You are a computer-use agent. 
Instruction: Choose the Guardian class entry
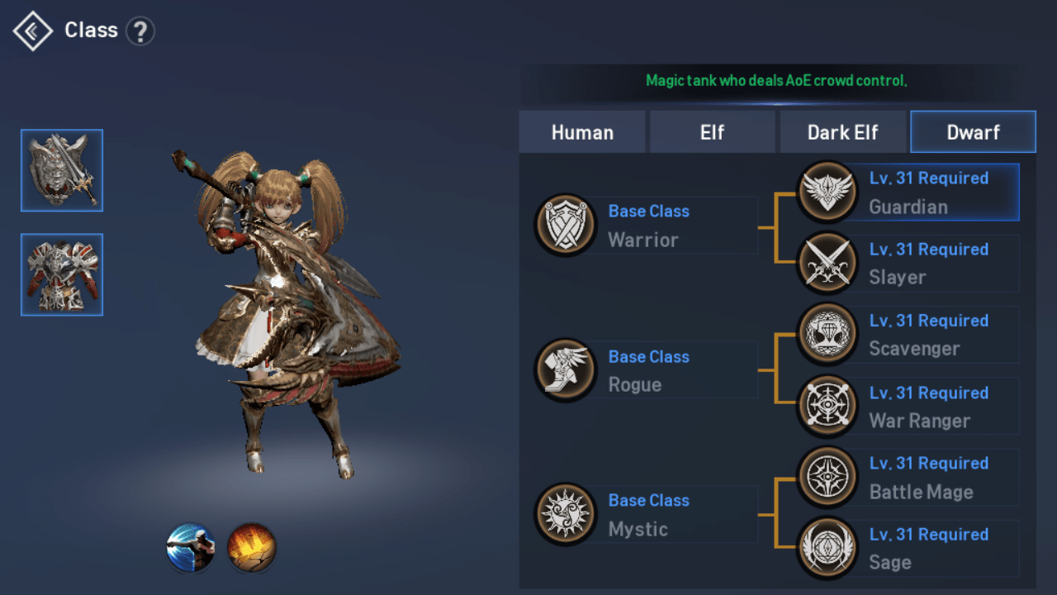[x=908, y=192]
